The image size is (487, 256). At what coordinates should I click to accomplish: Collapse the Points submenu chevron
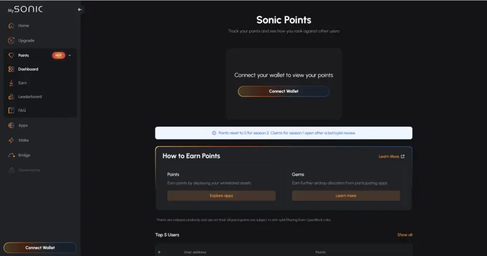tap(69, 55)
